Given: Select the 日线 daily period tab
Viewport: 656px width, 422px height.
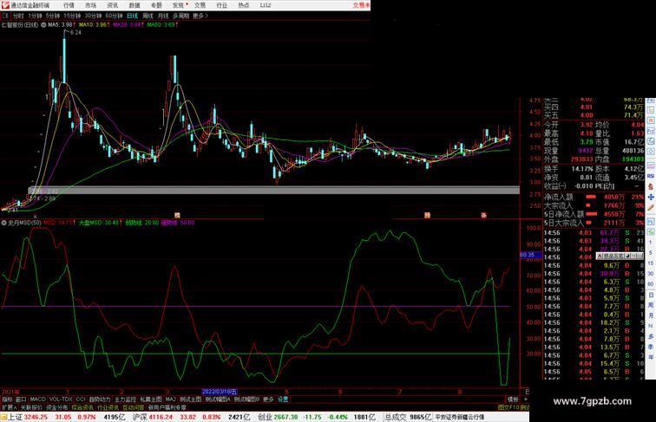Looking at the screenshot, I should [x=132, y=16].
